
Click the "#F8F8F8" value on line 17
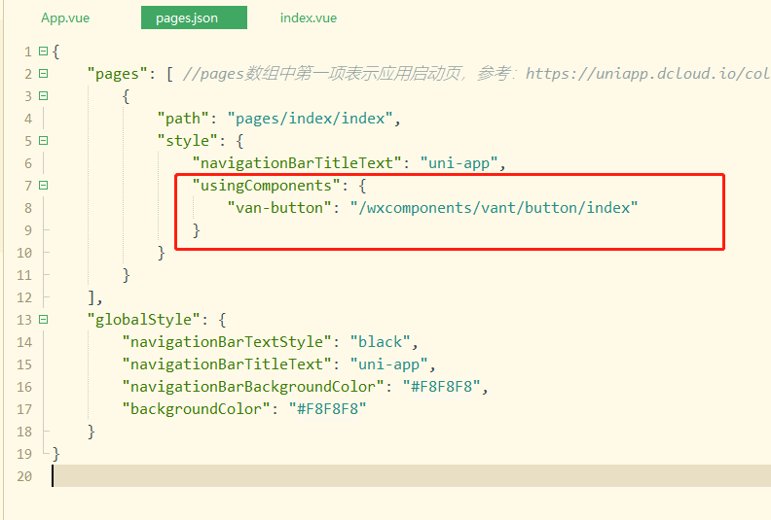[x=327, y=409]
